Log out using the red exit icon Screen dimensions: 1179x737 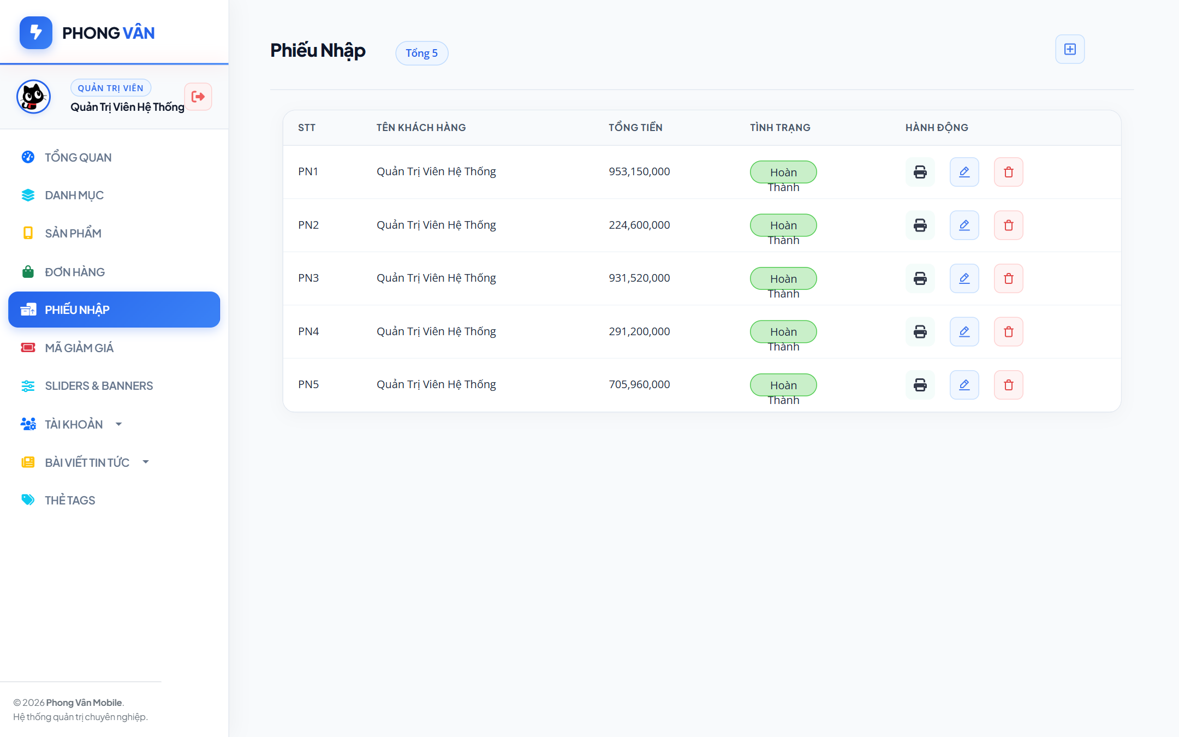click(198, 97)
